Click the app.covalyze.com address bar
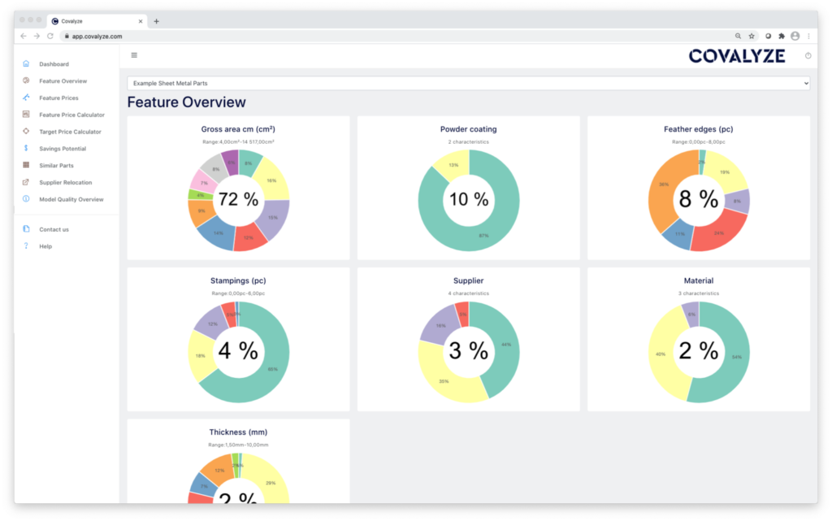832x521 pixels. pyautogui.click(x=398, y=36)
